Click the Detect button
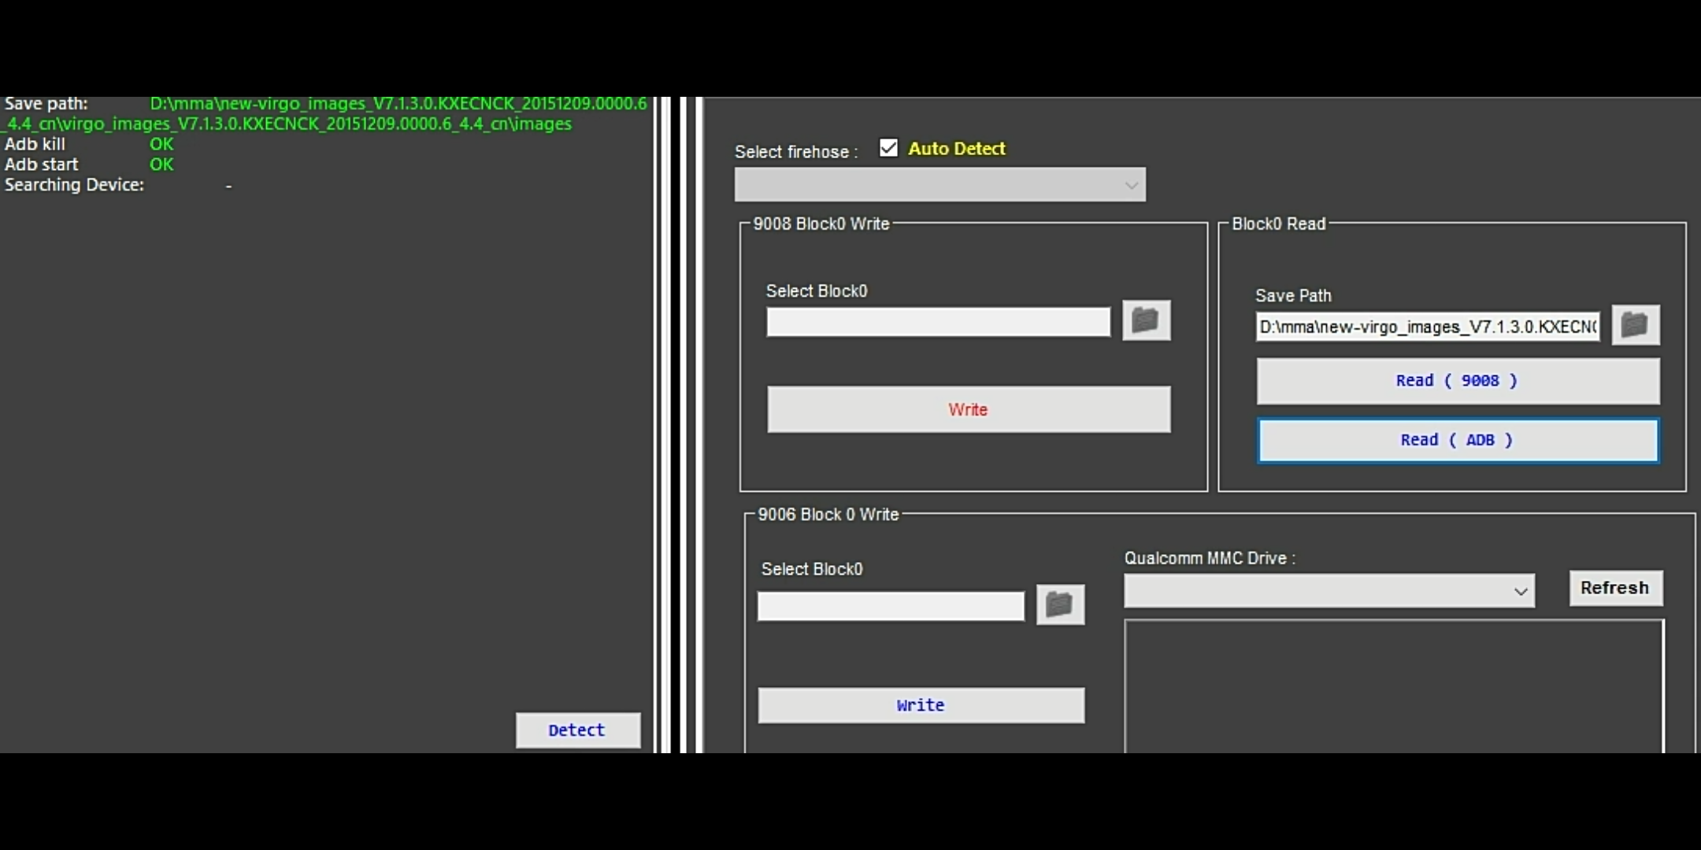 pyautogui.click(x=577, y=730)
